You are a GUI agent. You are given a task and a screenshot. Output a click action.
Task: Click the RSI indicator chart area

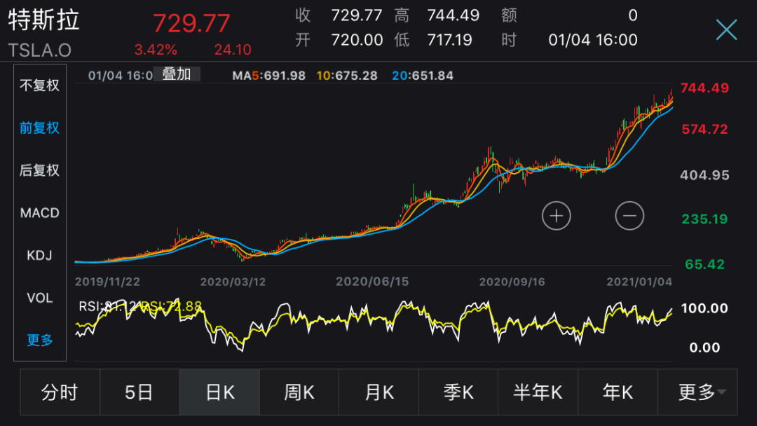371,329
